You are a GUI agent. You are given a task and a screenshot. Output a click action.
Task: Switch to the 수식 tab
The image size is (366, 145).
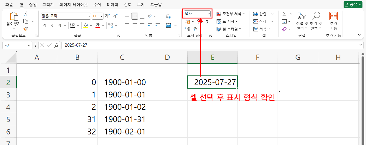(x=97, y=4)
